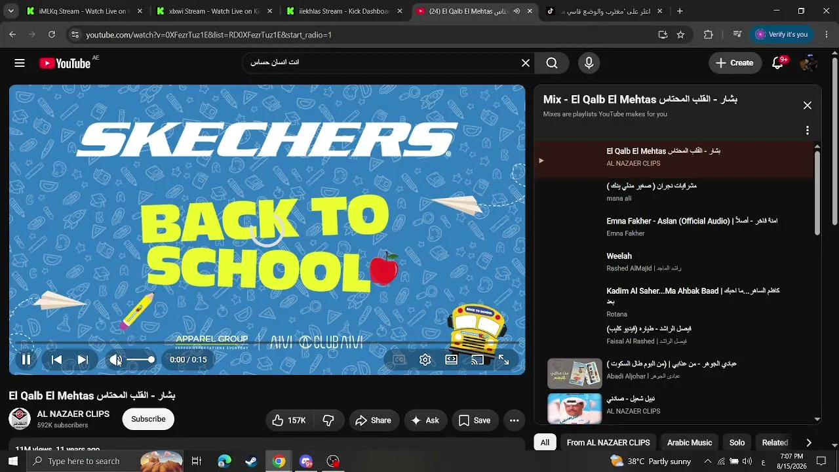
Task: Open the account avatar menu
Action: [808, 63]
